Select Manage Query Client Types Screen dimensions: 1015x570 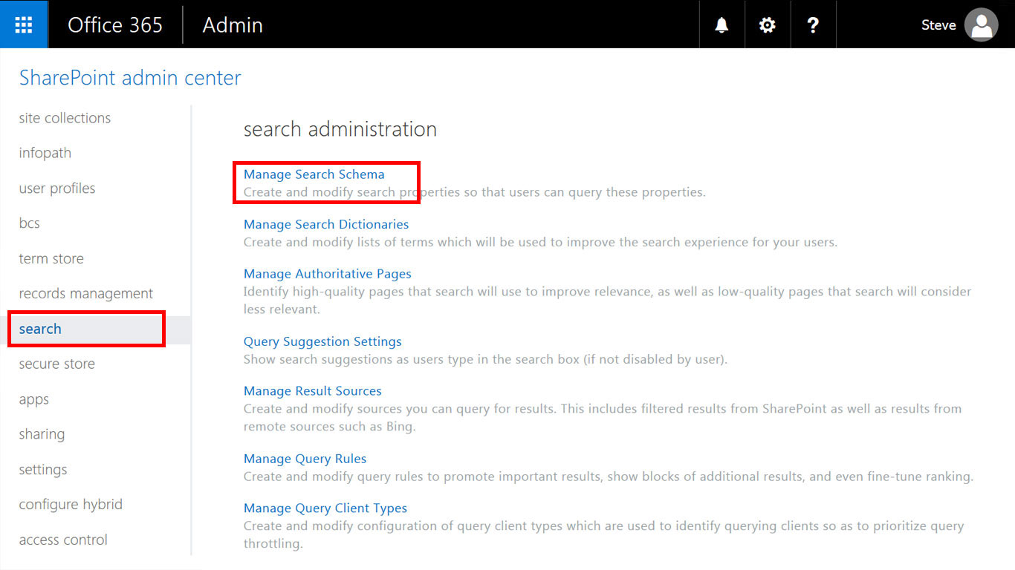325,508
